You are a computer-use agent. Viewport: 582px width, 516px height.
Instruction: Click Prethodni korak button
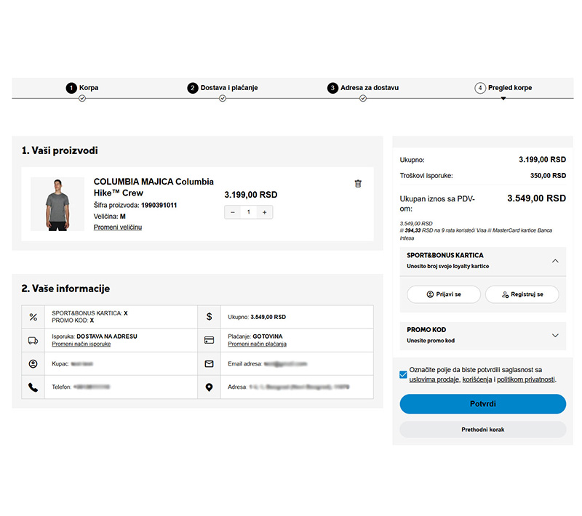[482, 430]
